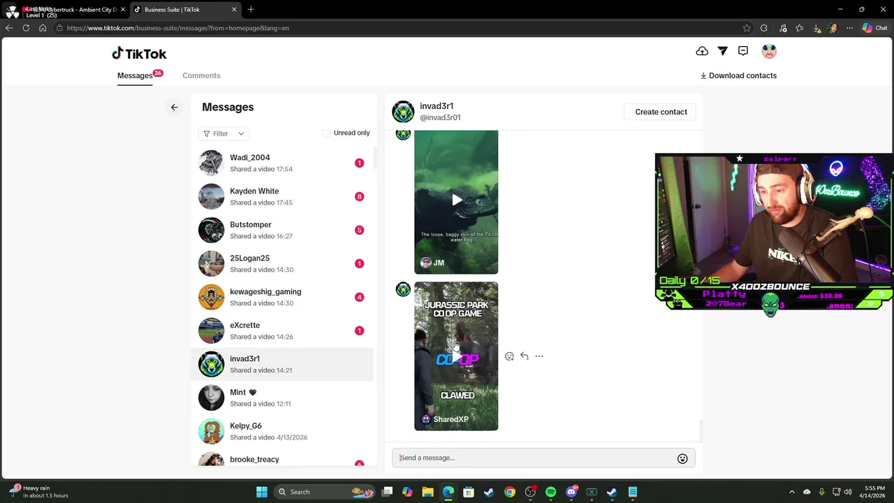Go back using the arrow beside Messages heading
Screen dimensions: 894x503
[174, 107]
